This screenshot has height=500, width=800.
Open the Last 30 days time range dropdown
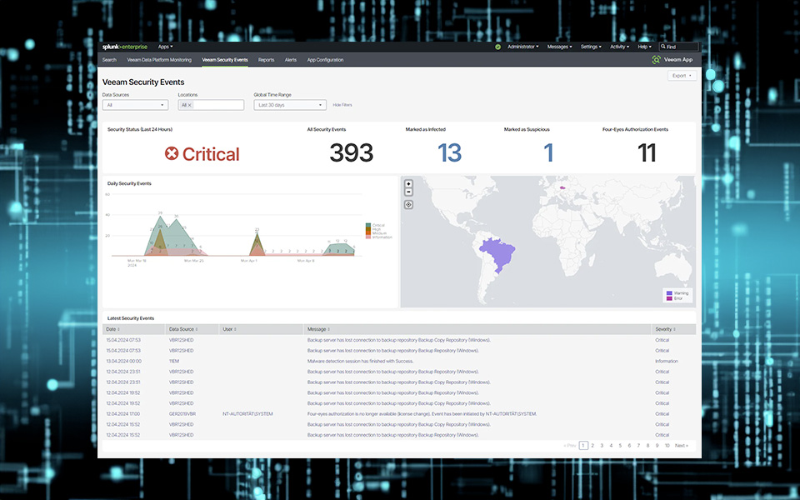coord(288,105)
